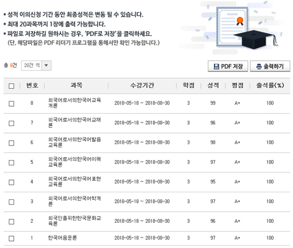Check the box for row 5 이해교육론
The width and height of the screenshot is (293, 248).
click(x=12, y=162)
